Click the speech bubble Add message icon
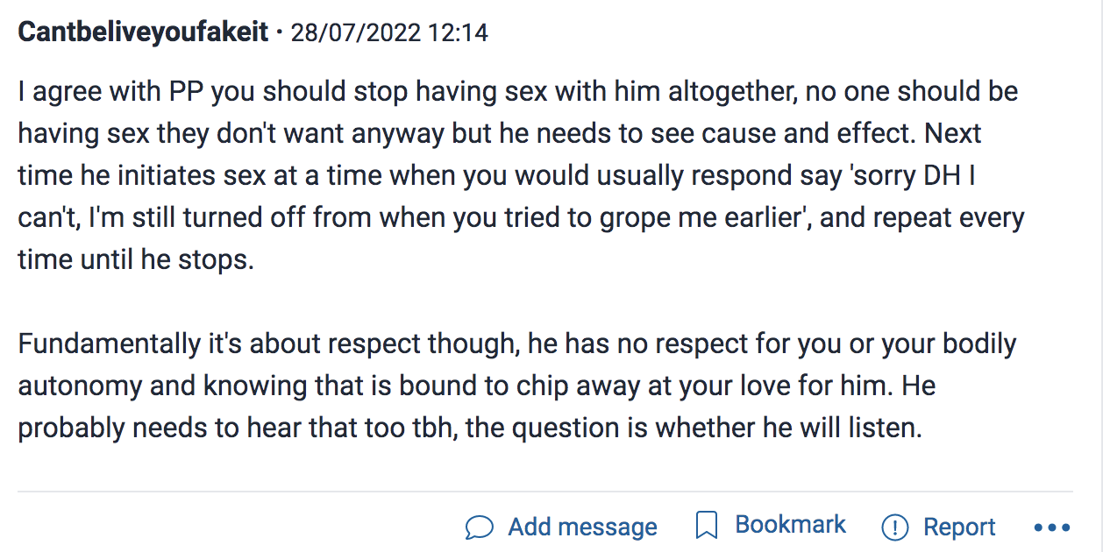1103x552 pixels. tap(480, 527)
